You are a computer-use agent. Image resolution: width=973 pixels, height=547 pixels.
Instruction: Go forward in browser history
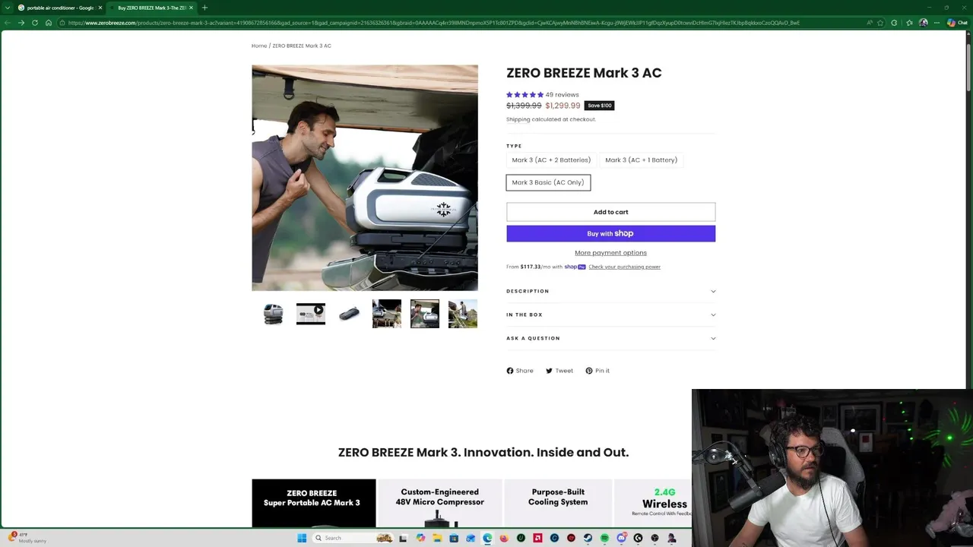(21, 23)
